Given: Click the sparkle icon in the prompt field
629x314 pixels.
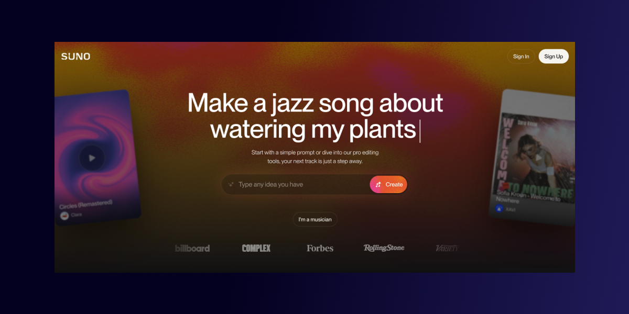Looking at the screenshot, I should (x=231, y=184).
